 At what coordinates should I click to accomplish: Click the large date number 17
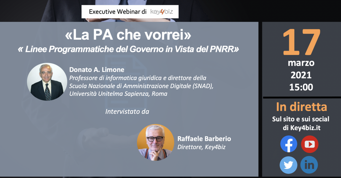click(x=302, y=42)
